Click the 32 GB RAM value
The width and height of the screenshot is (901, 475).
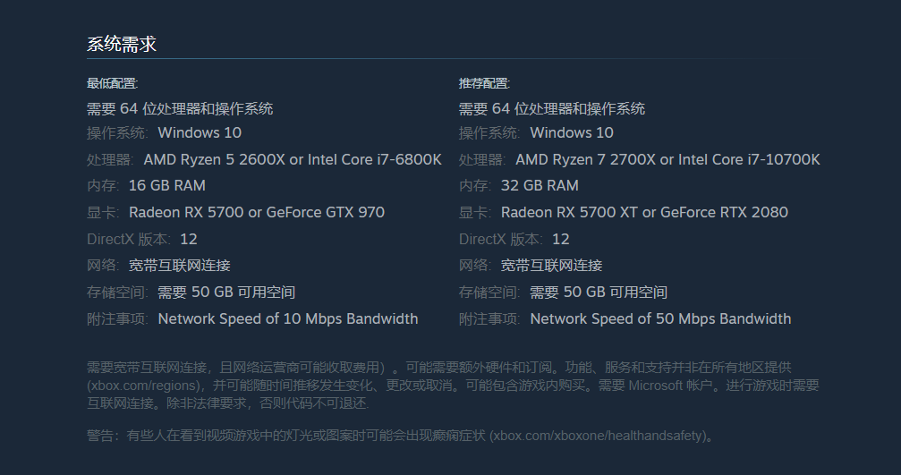click(x=540, y=185)
